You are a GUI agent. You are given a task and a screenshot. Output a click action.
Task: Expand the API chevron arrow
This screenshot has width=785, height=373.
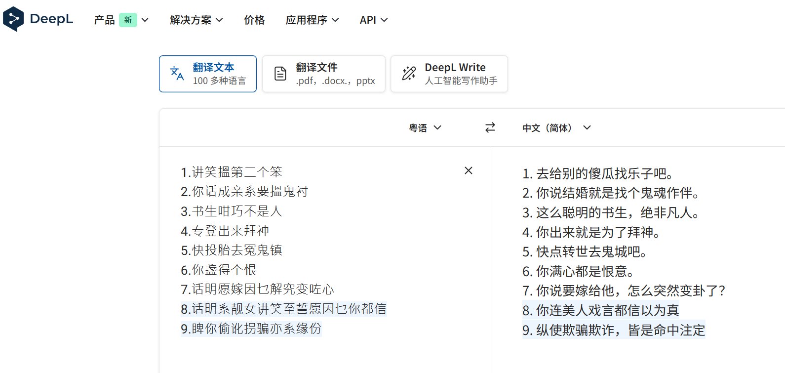tap(384, 20)
